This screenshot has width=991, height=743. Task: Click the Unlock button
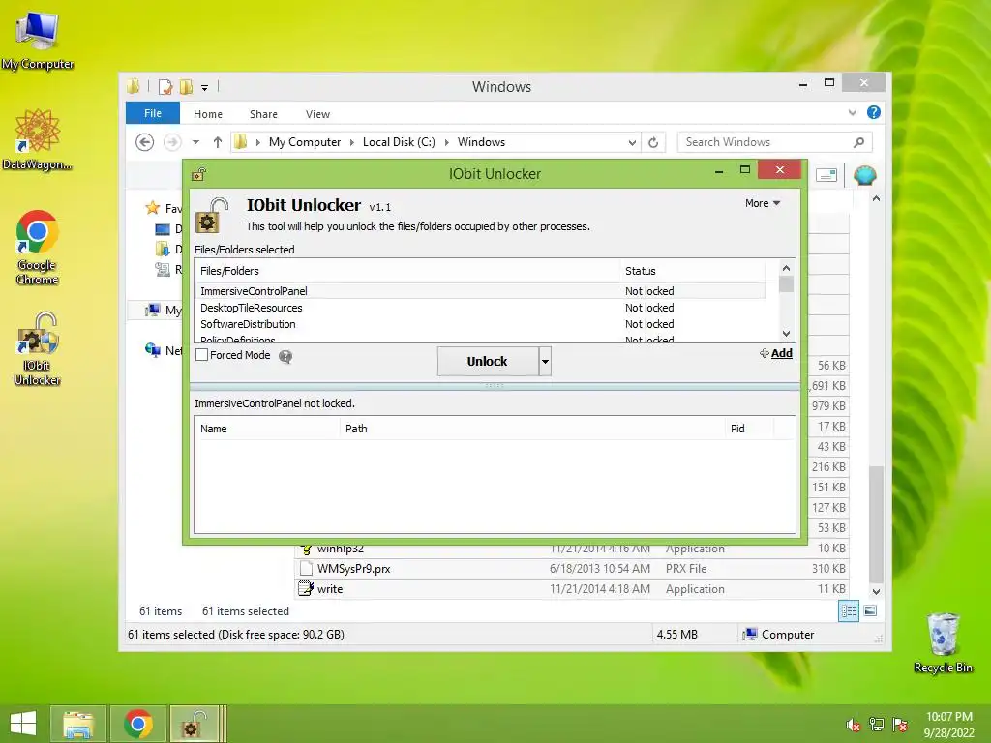coord(488,362)
